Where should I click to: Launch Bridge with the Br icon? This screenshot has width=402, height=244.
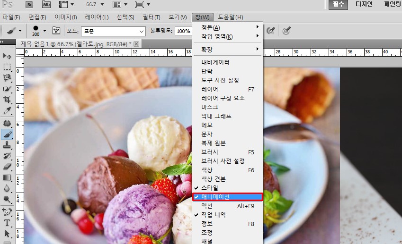click(29, 4)
